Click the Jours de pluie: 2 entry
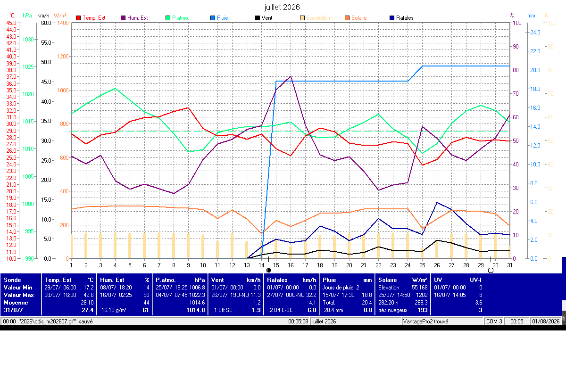 coord(341,287)
